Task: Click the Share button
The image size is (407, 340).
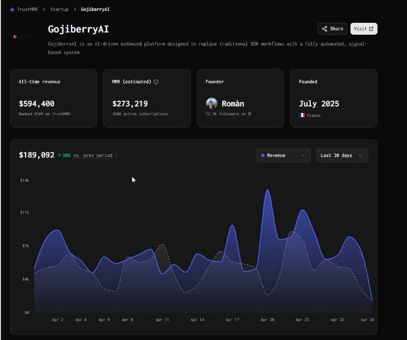Action: click(332, 29)
